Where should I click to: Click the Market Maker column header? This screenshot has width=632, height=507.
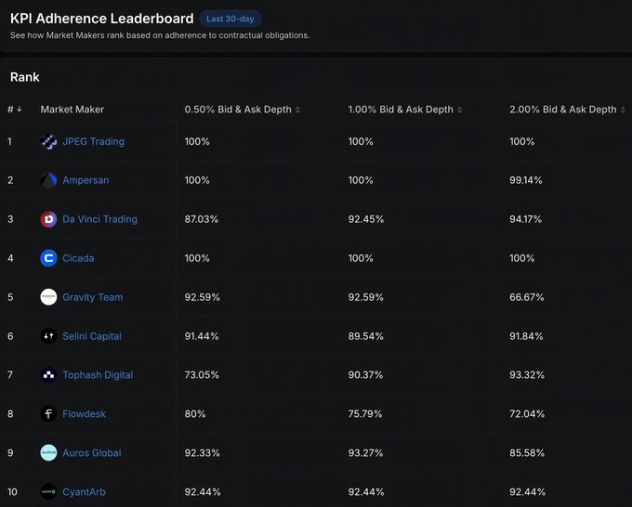point(72,110)
